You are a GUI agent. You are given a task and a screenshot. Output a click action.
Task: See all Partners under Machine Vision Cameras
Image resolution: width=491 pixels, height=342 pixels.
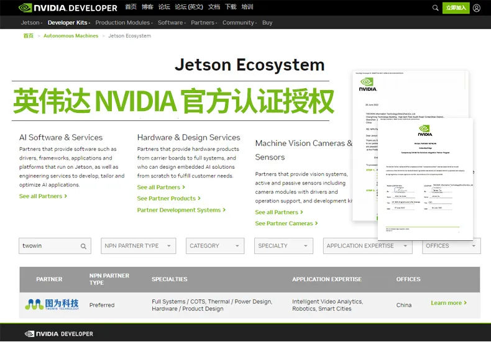click(279, 212)
